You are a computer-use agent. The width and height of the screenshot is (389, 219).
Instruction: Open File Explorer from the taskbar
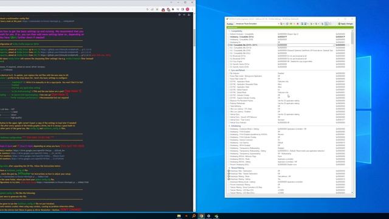[179, 216]
